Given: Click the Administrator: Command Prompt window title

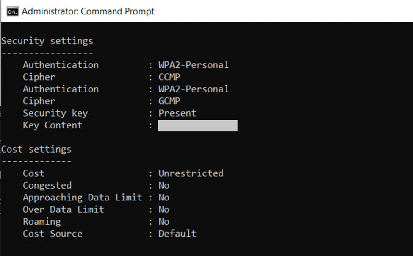Looking at the screenshot, I should (x=88, y=11).
